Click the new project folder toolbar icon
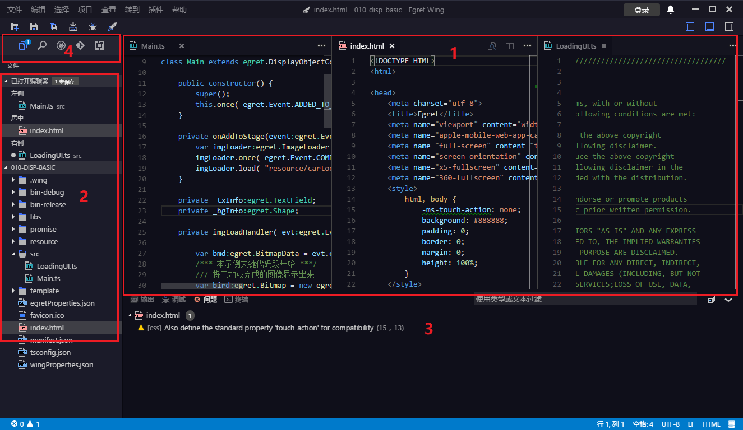The image size is (743, 430). [15, 26]
